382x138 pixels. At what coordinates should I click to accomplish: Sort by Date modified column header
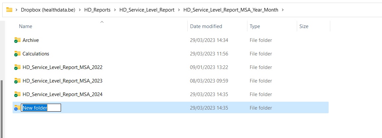point(206,26)
